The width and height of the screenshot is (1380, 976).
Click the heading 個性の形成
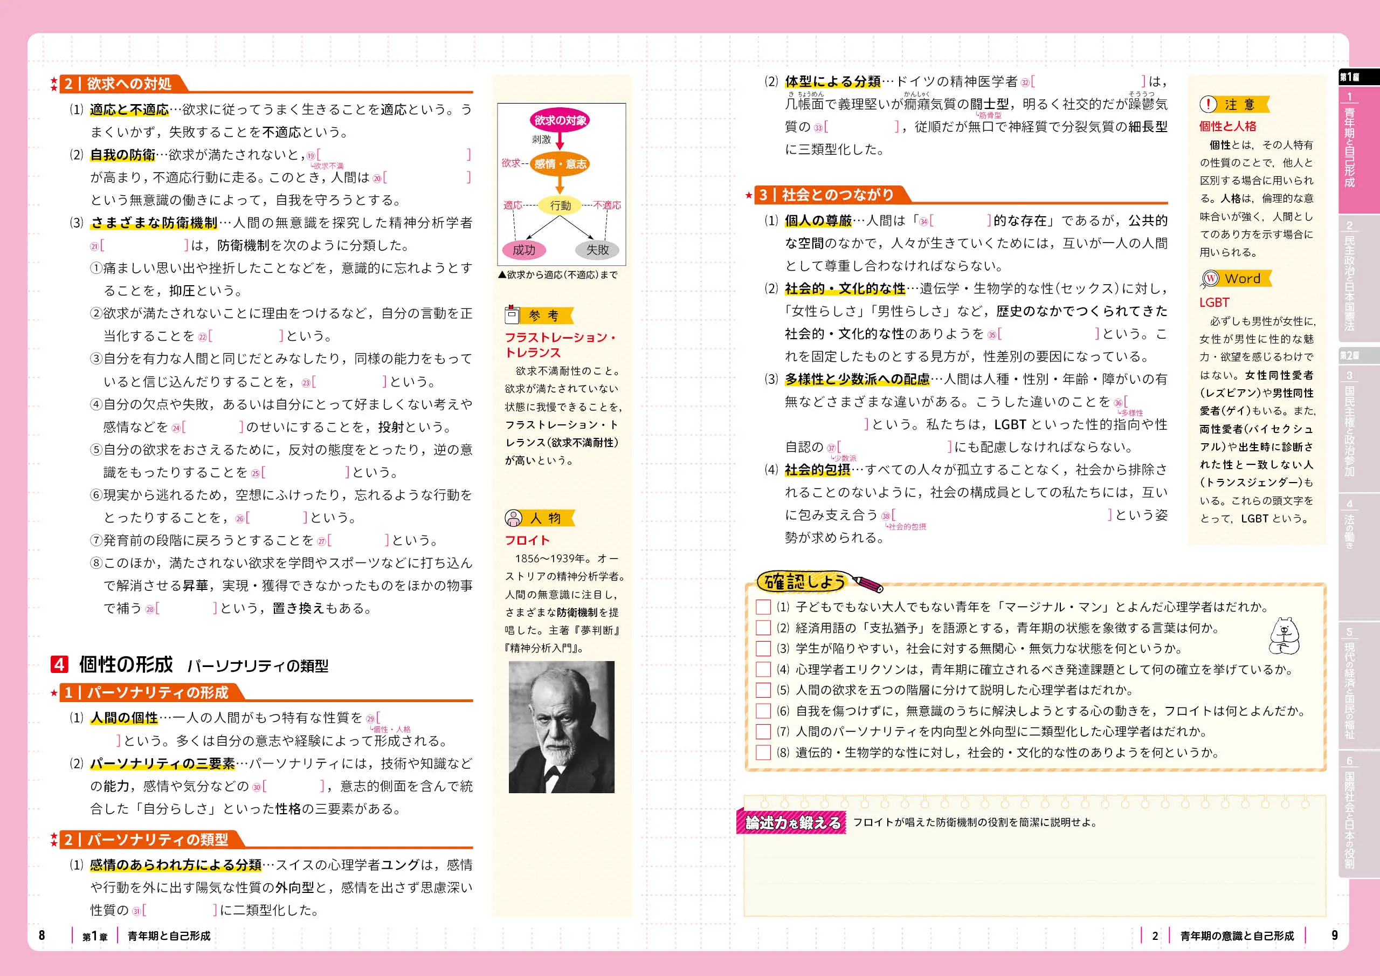coord(126,664)
